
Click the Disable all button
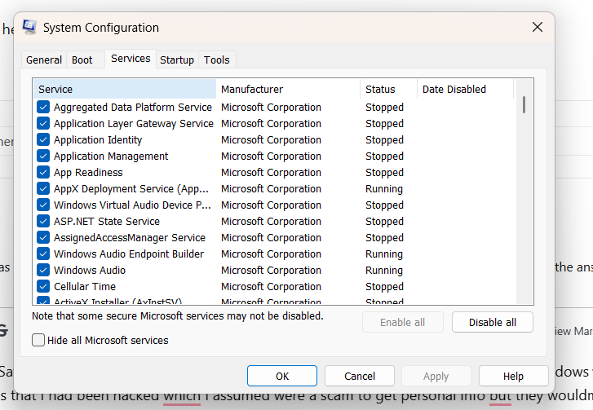tap(493, 322)
